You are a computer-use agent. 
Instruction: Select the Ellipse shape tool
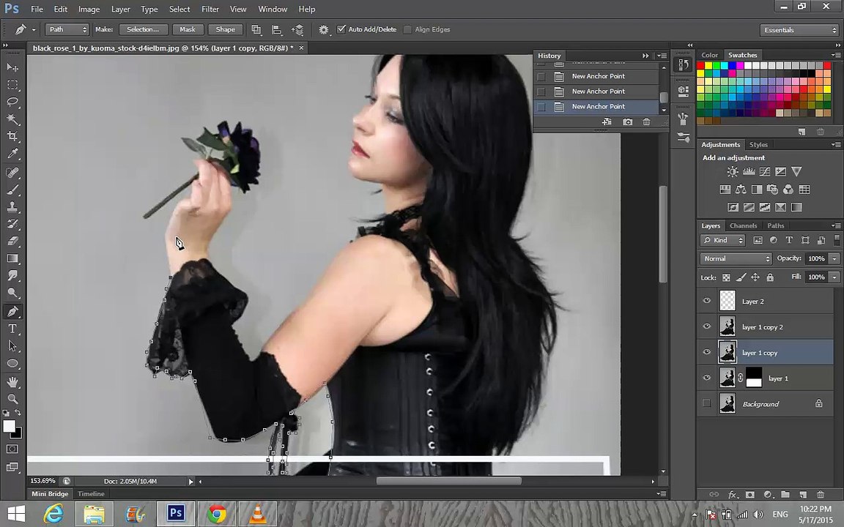[12, 364]
